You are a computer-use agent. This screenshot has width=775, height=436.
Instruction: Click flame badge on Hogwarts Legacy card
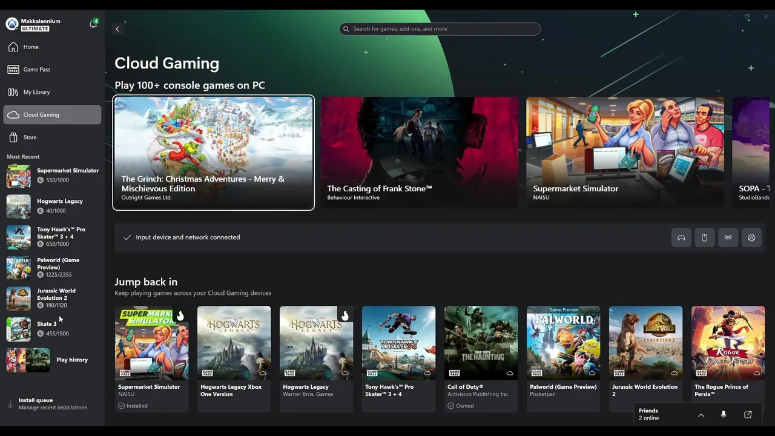tap(345, 315)
